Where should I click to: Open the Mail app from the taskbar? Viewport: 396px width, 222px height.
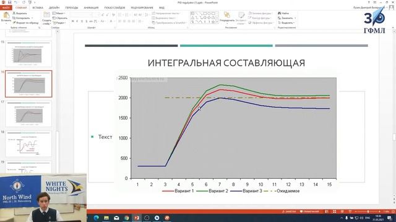pyautogui.click(x=116, y=218)
